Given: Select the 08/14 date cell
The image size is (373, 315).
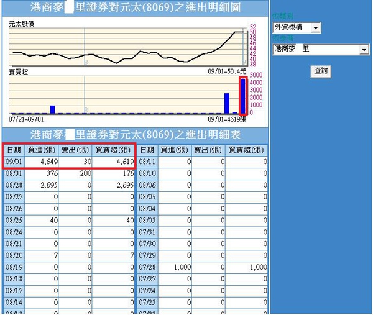Looking at the screenshot, I should tap(14, 303).
